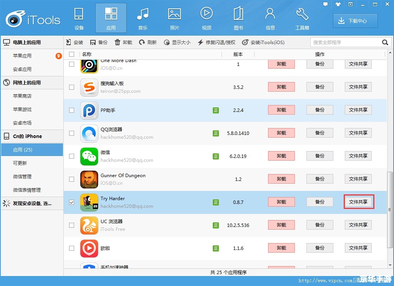This screenshot has height=286, width=394.
Task: Check the UC 浏览器 checkbox
Action: 71,225
